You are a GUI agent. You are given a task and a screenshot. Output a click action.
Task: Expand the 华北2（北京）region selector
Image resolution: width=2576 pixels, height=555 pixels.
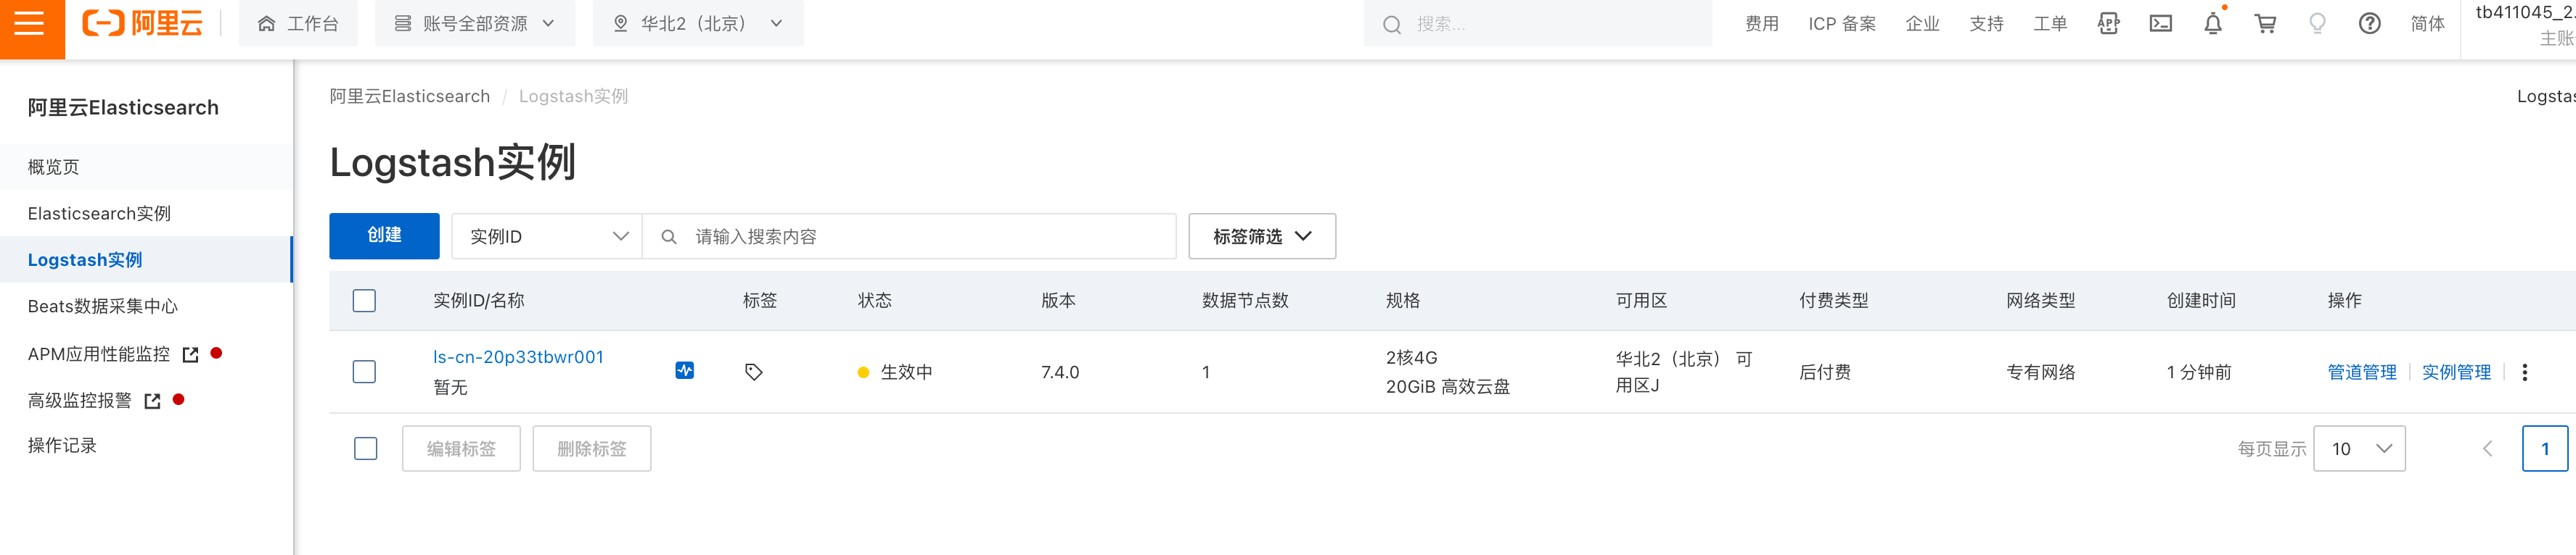pyautogui.click(x=697, y=24)
